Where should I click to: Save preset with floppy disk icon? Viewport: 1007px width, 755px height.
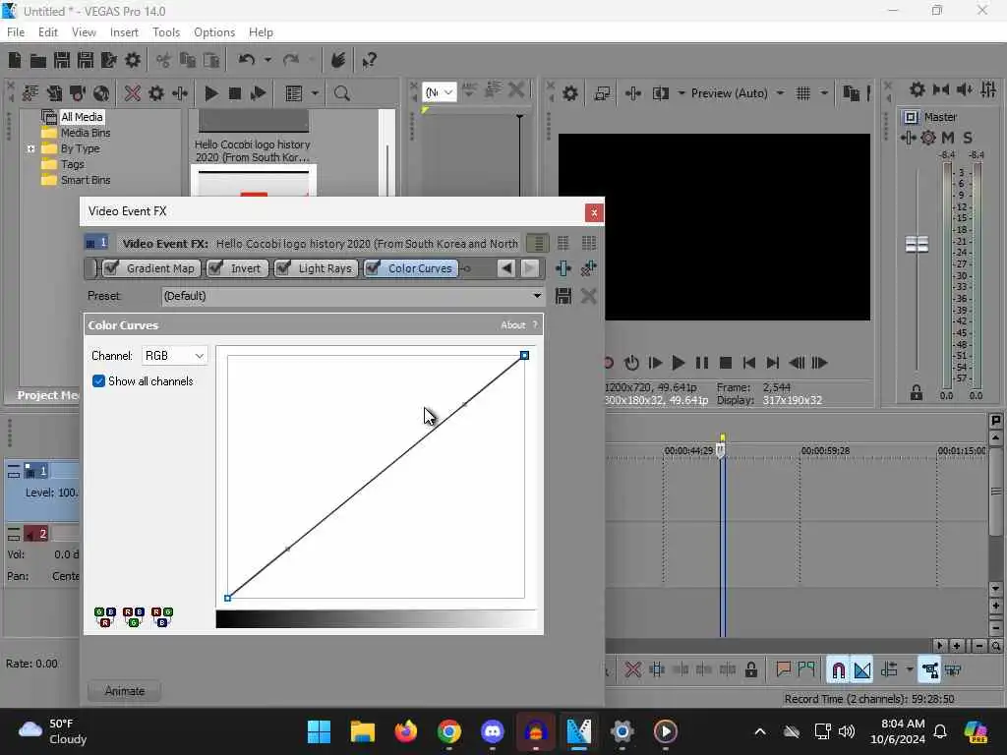tap(563, 296)
